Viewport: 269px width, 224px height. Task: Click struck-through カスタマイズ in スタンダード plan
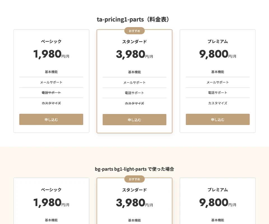pyautogui.click(x=134, y=103)
